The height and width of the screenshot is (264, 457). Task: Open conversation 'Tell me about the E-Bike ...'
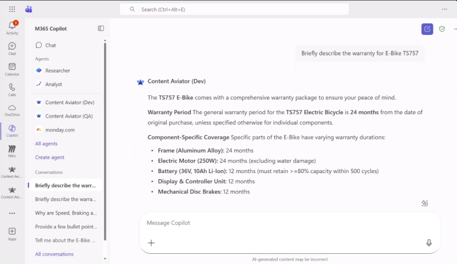(65, 241)
